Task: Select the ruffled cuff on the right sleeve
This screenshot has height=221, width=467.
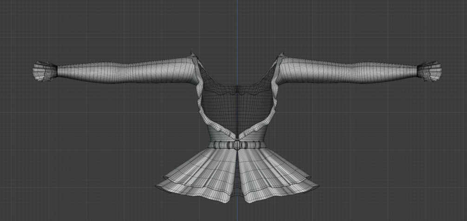Action: click(429, 71)
